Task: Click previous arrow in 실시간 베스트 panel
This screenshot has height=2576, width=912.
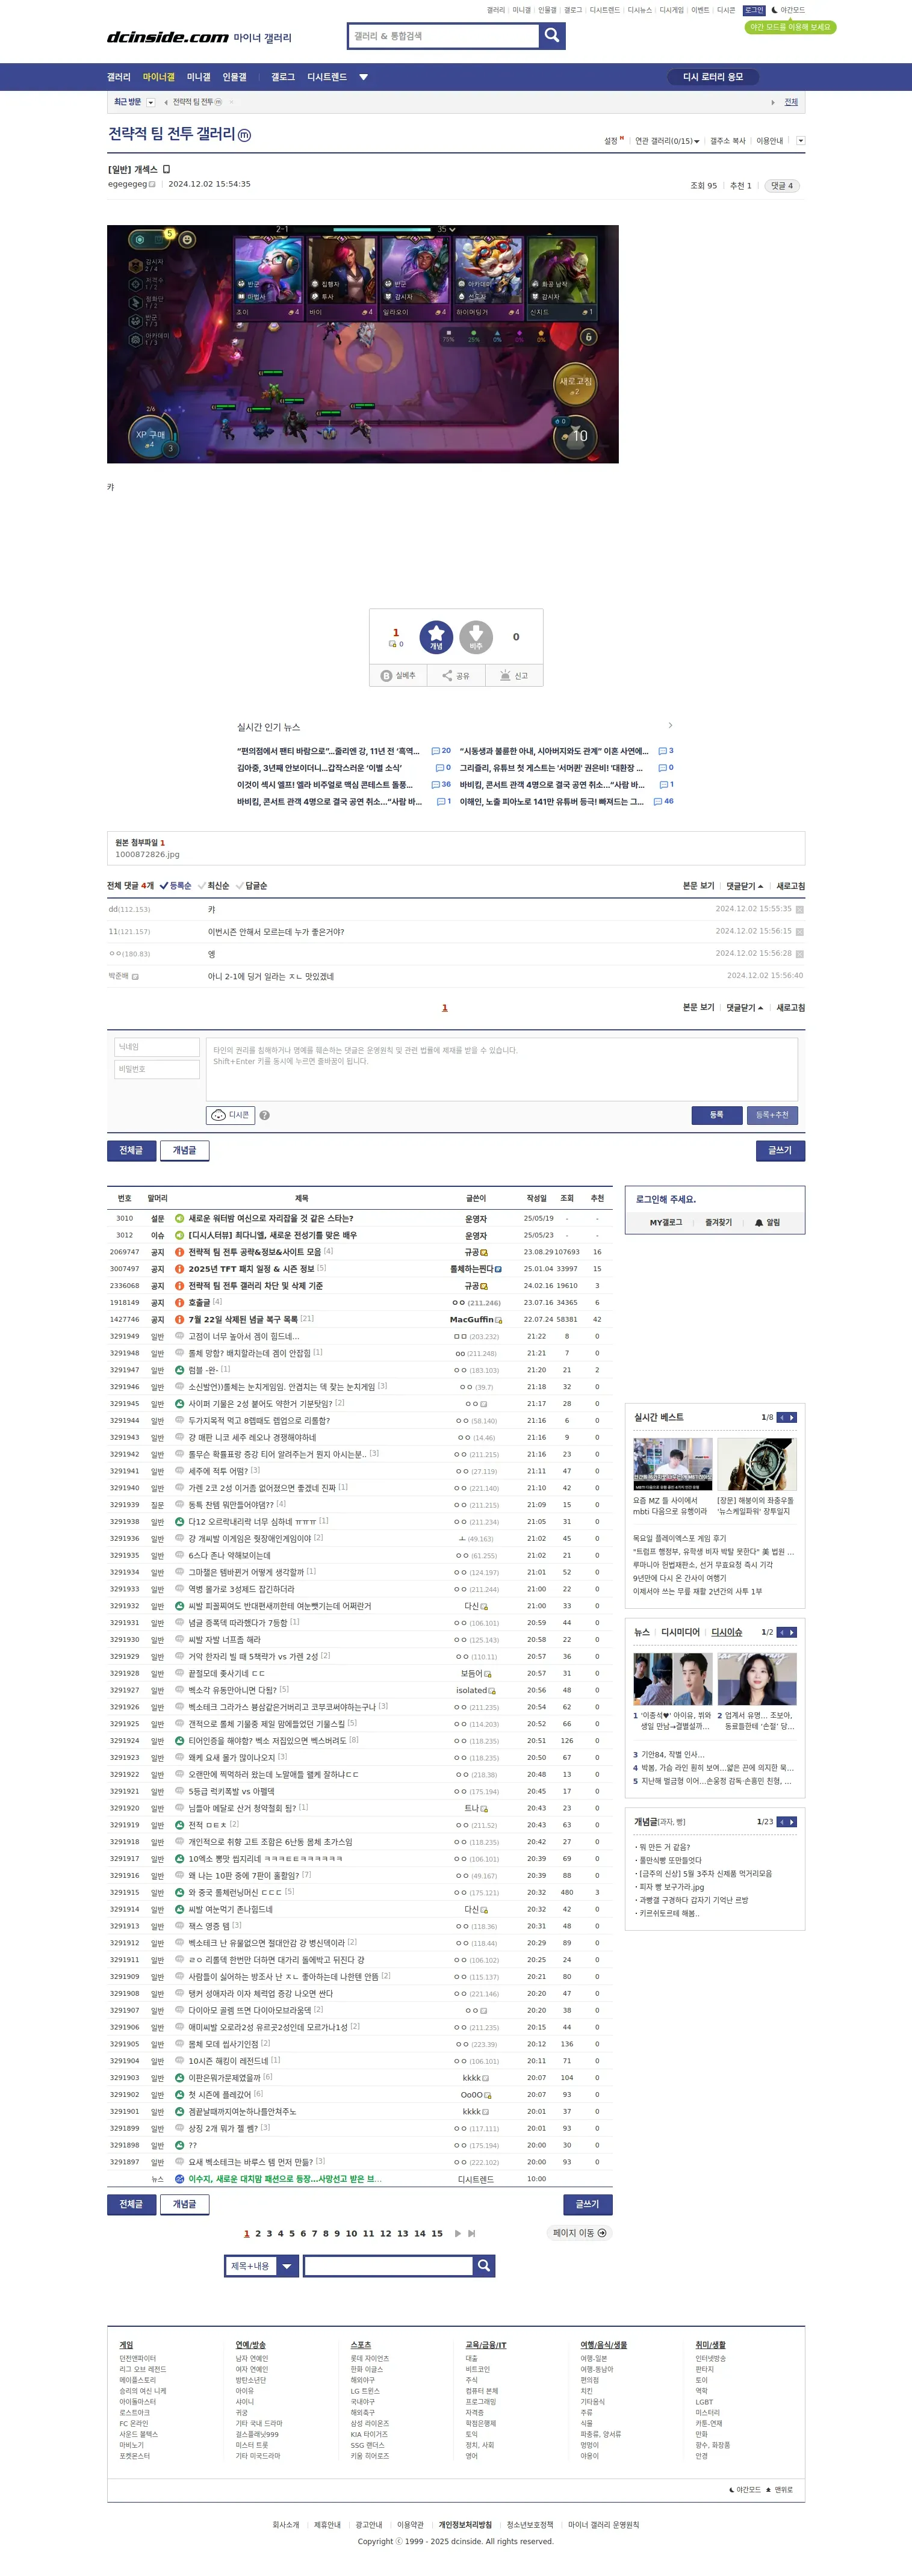Action: click(782, 1417)
